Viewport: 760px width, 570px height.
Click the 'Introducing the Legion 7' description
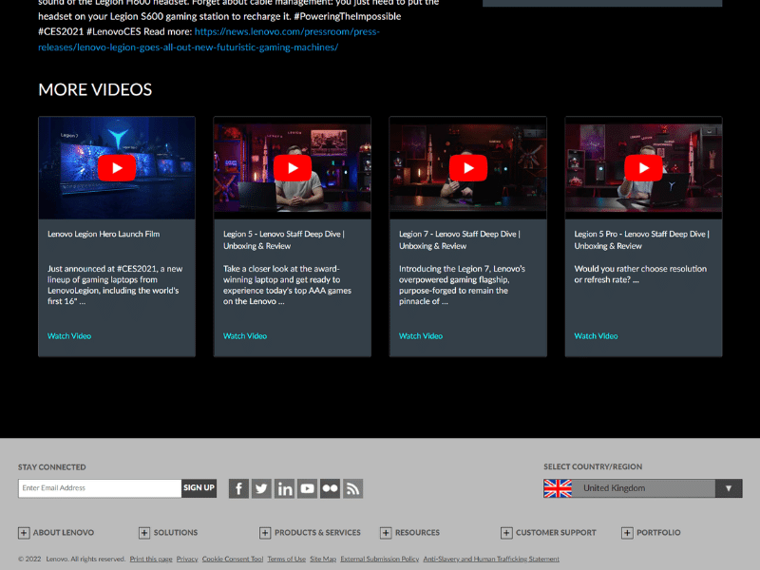462,285
